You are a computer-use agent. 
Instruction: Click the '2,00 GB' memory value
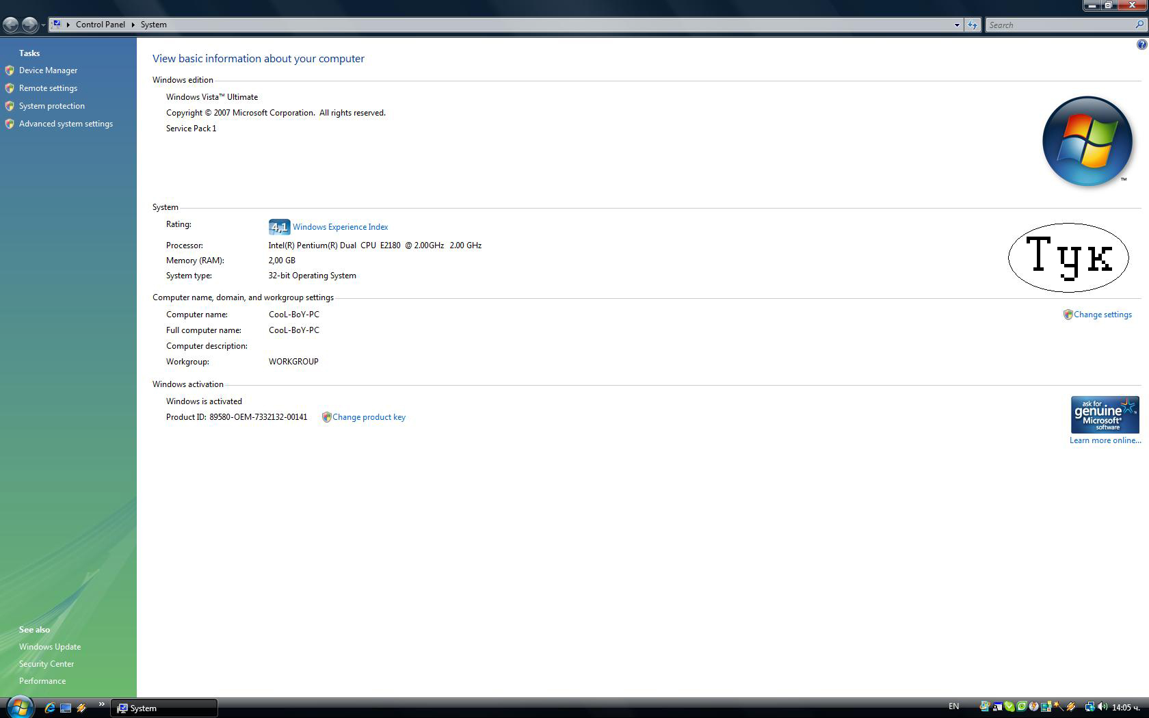(282, 261)
